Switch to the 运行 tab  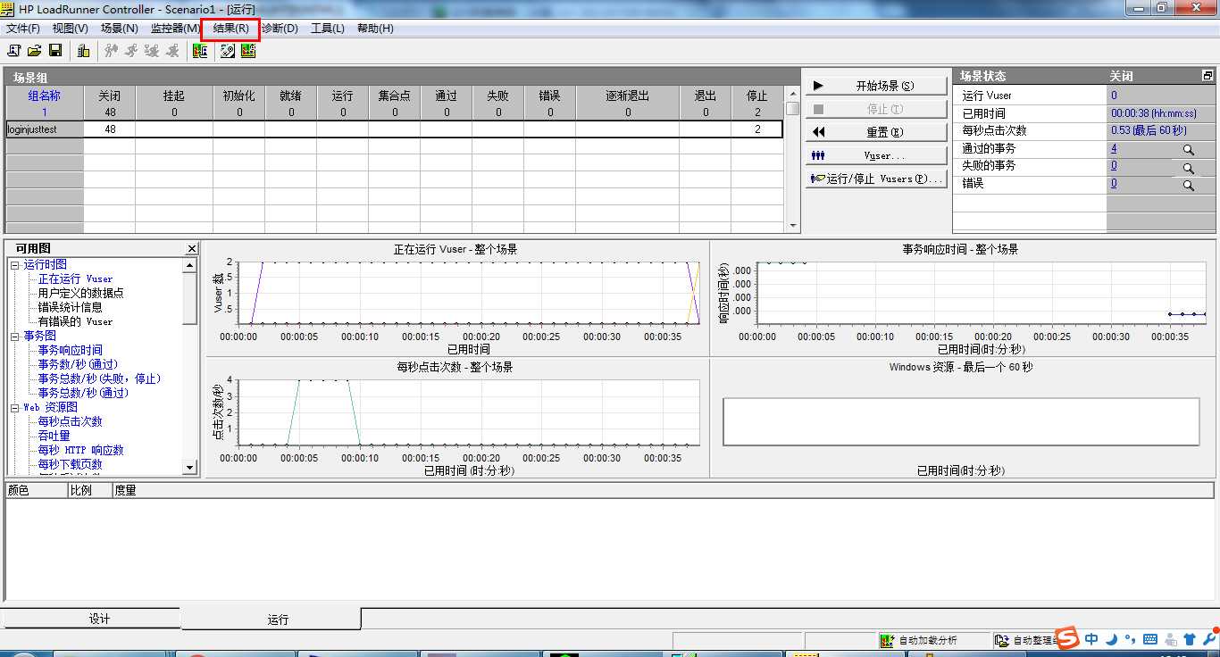click(278, 619)
